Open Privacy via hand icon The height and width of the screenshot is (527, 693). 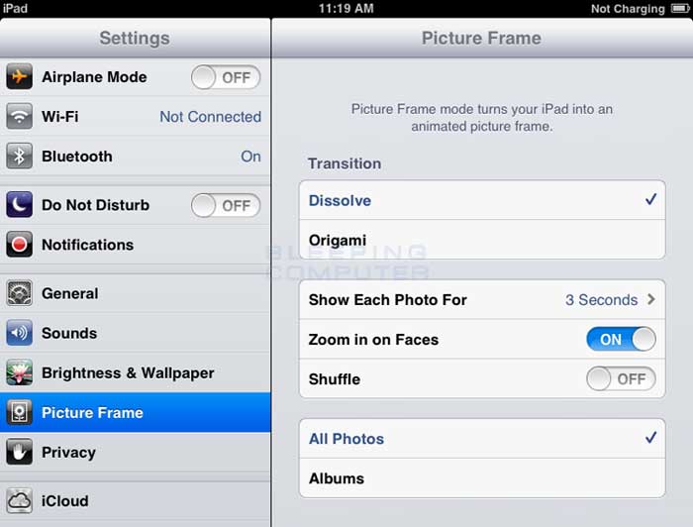[x=19, y=452]
